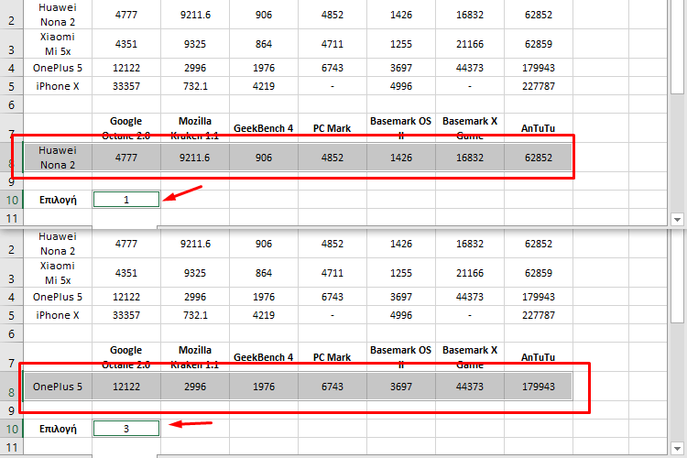The height and width of the screenshot is (458, 687).
Task: Click the scroll-down arrow of the upper sheet
Action: (x=677, y=219)
